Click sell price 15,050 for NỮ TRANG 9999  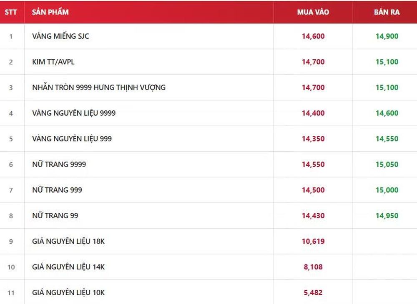(x=387, y=164)
